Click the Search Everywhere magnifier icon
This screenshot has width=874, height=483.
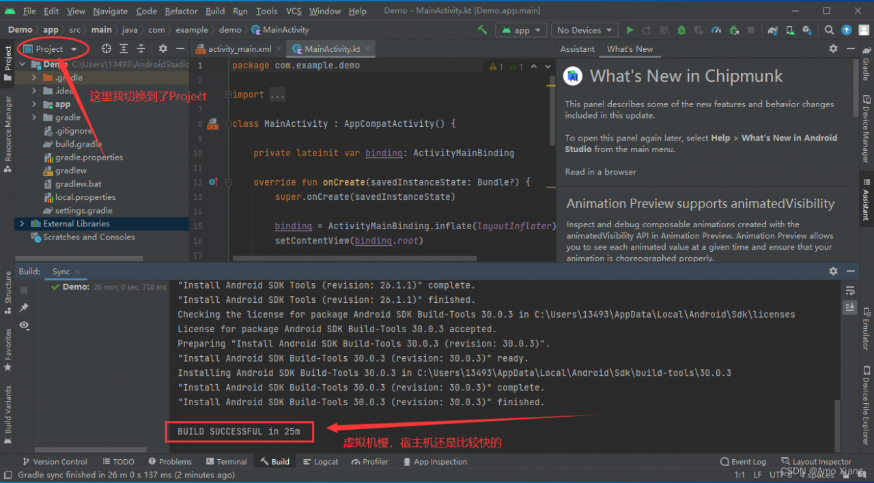tap(829, 30)
